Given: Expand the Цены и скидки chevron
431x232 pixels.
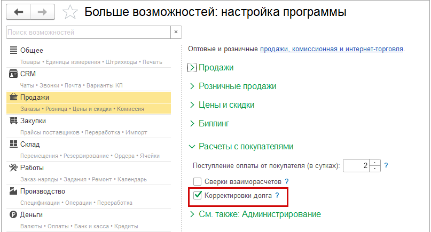Looking at the screenshot, I should tap(192, 105).
